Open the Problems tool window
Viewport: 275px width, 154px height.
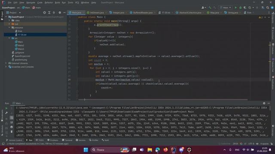tap(52, 140)
